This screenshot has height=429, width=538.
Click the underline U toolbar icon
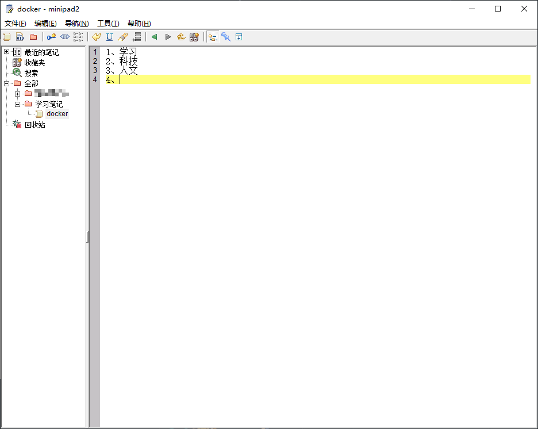(x=109, y=37)
